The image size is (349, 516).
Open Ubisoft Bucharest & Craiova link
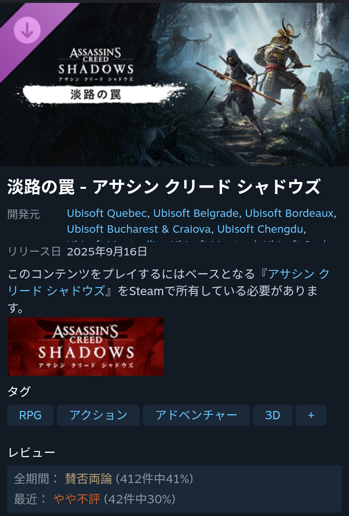click(x=139, y=229)
